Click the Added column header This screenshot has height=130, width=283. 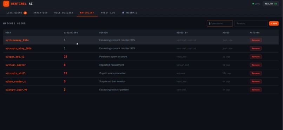pyautogui.click(x=226, y=33)
